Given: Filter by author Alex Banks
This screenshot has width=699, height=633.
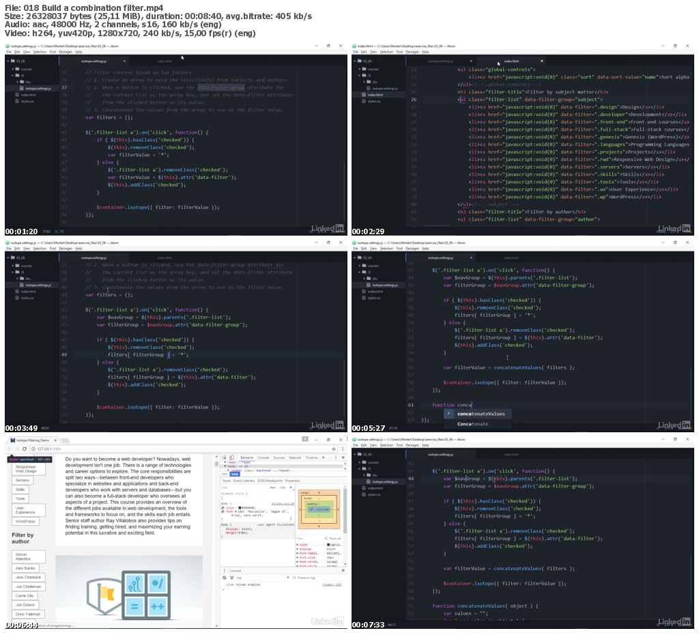Looking at the screenshot, I should (x=25, y=568).
